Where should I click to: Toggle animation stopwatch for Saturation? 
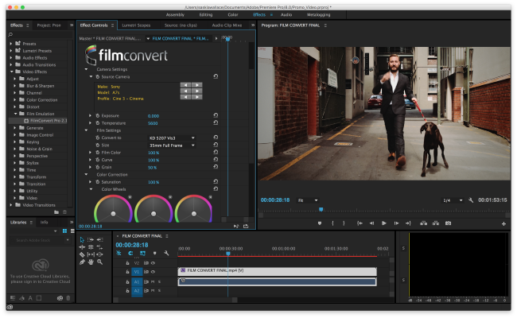point(98,182)
